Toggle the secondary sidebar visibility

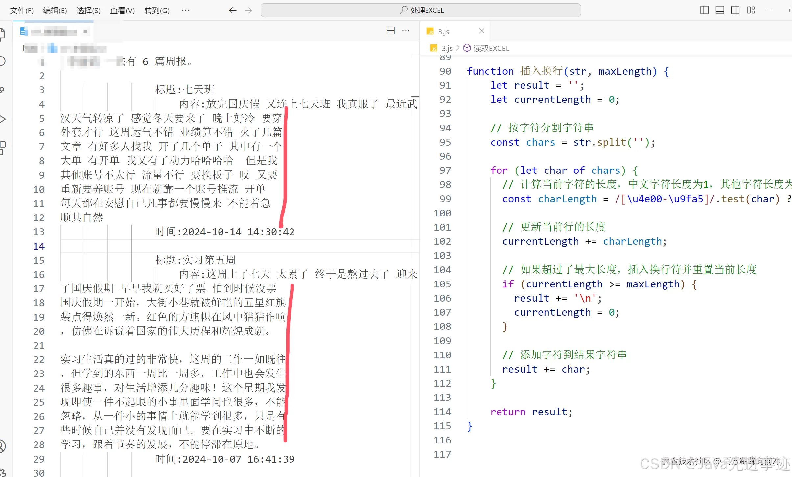point(735,10)
